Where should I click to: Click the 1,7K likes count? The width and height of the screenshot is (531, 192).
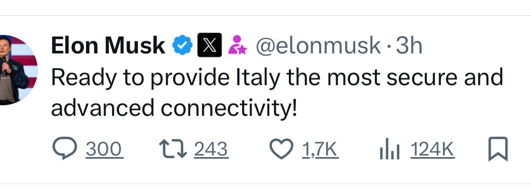(320, 149)
